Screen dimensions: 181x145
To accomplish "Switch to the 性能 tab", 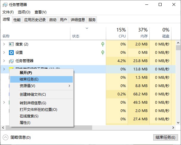I will (17, 20).
